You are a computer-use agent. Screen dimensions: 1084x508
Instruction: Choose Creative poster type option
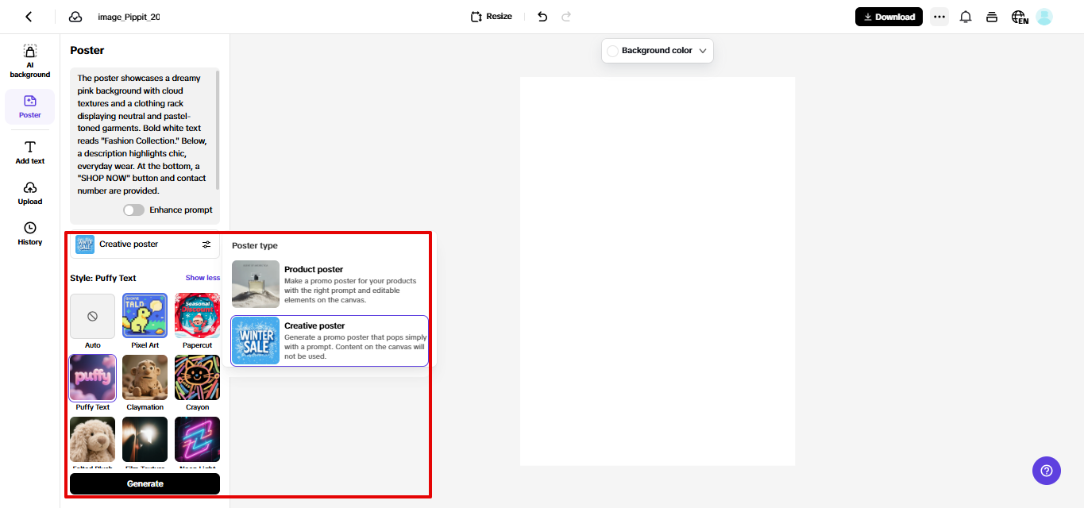330,341
